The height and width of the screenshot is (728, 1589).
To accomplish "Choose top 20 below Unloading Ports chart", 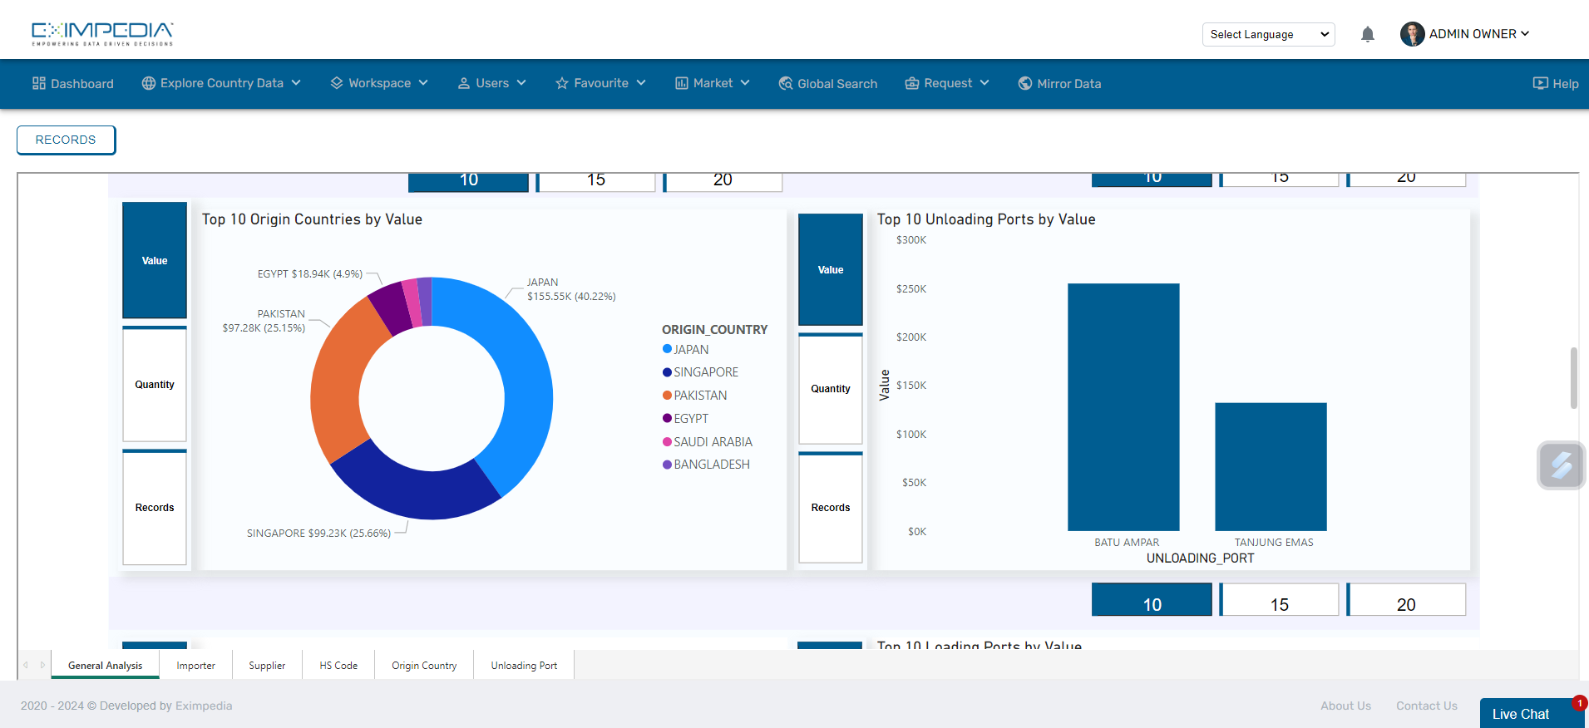I will pyautogui.click(x=1406, y=600).
